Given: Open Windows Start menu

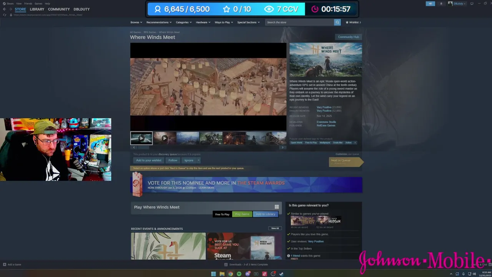Looking at the screenshot, I should (x=213, y=274).
